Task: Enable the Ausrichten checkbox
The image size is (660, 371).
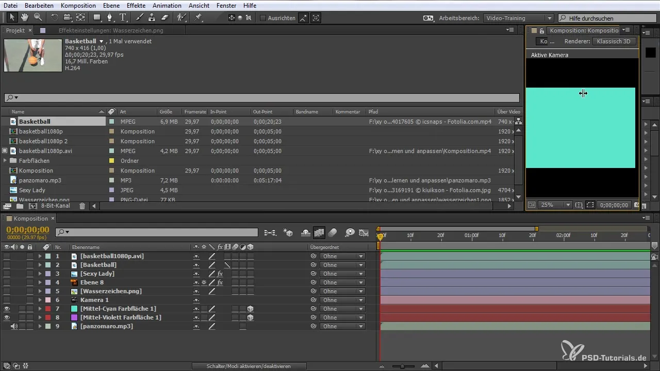Action: (263, 18)
